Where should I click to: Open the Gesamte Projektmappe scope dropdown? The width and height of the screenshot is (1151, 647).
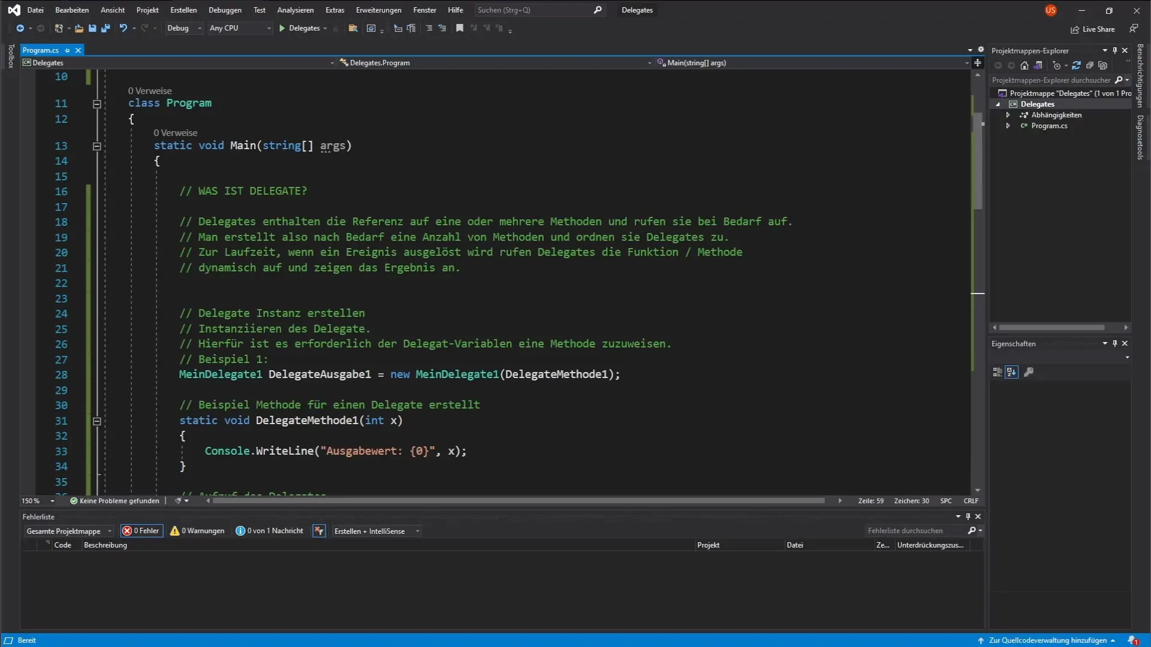point(68,531)
